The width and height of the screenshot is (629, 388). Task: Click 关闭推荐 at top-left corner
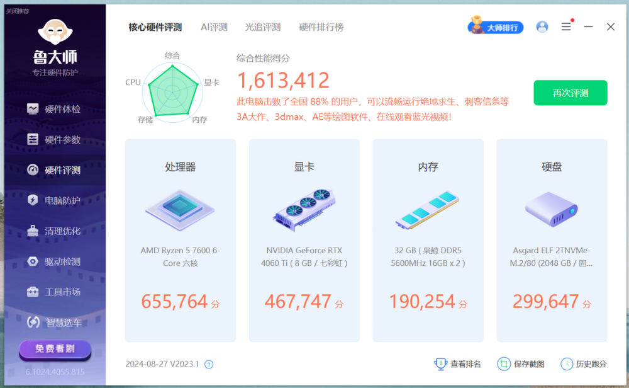(x=18, y=11)
